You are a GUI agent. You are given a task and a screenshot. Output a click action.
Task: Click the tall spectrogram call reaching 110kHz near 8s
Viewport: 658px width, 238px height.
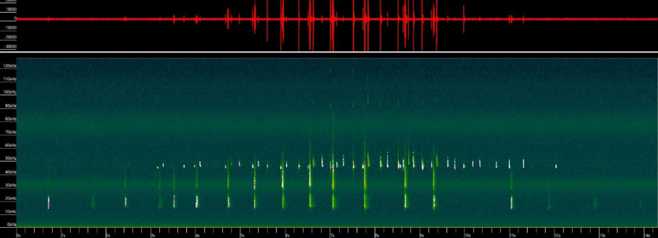coord(368,89)
